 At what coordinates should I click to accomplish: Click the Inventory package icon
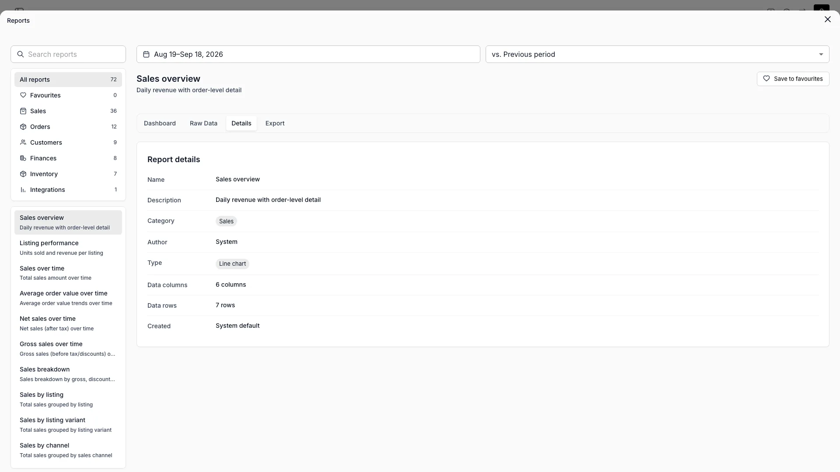click(x=23, y=174)
